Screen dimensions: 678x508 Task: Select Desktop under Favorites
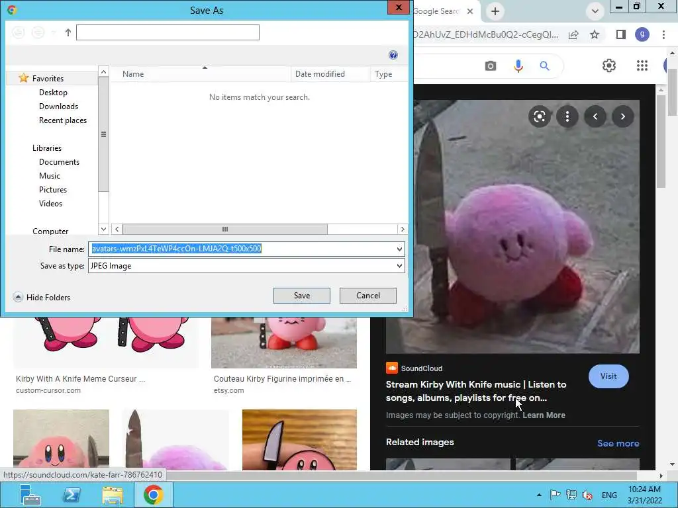pyautogui.click(x=53, y=93)
